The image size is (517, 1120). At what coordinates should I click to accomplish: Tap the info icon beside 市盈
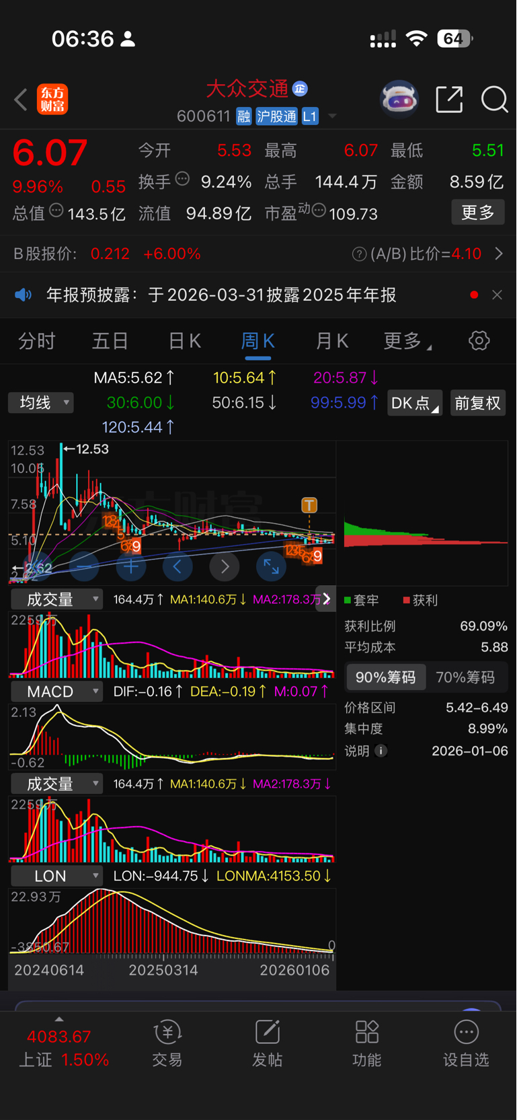[x=319, y=211]
